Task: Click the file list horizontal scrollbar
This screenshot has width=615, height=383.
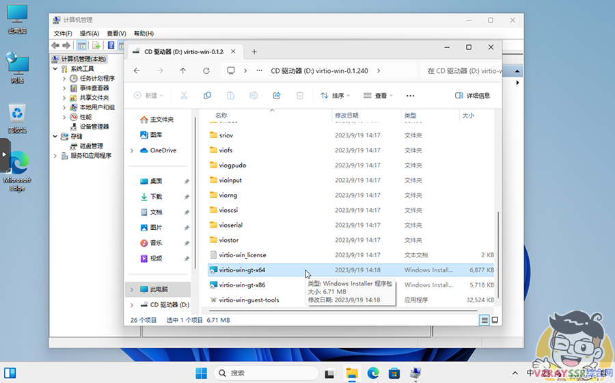Action: click(x=343, y=311)
